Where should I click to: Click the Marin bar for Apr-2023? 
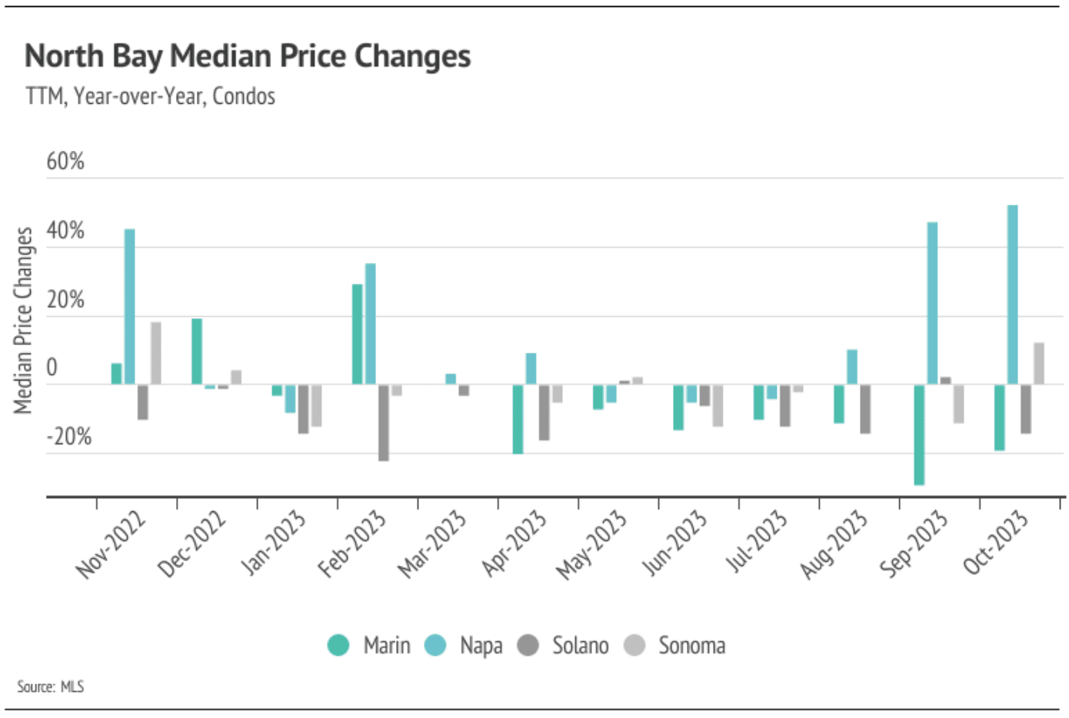click(x=518, y=419)
